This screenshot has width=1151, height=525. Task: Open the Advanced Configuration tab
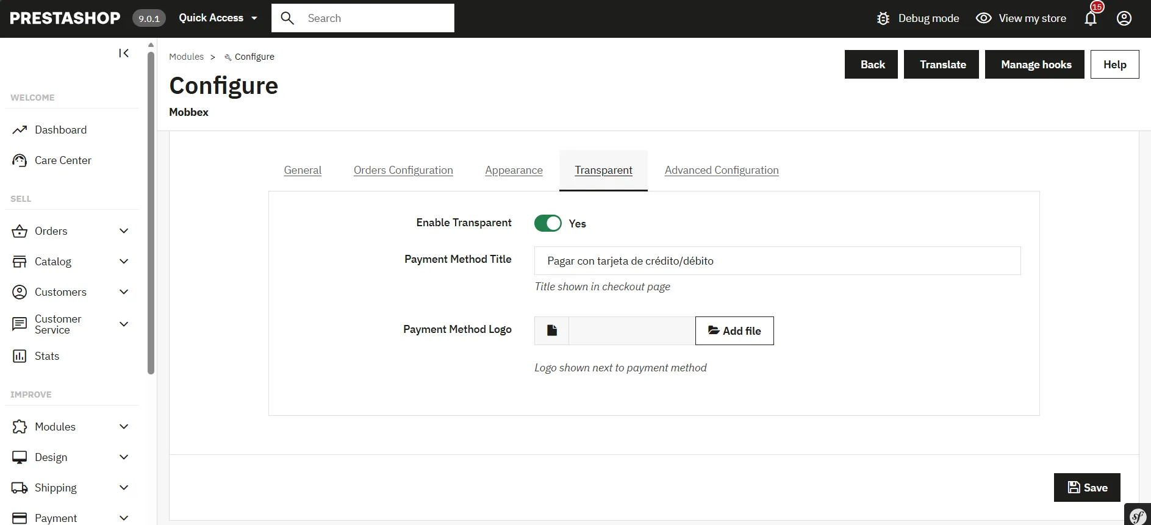click(722, 170)
